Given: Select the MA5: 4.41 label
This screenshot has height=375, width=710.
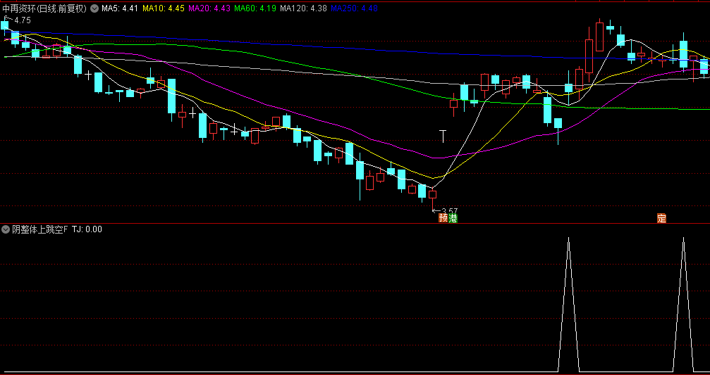Looking at the screenshot, I should pyautogui.click(x=120, y=8).
